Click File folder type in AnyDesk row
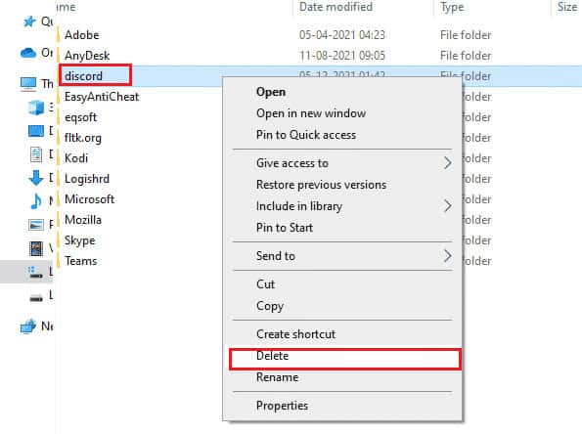 tap(466, 56)
